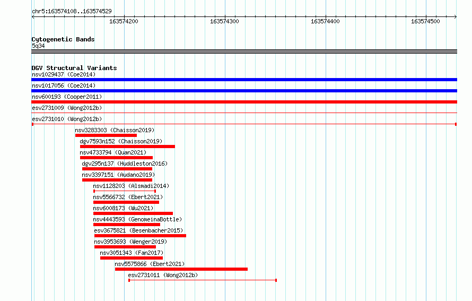The height and width of the screenshot is (301, 472).
Task: Click the nsv600193 (Cooper2011) label
Action: tap(67, 97)
